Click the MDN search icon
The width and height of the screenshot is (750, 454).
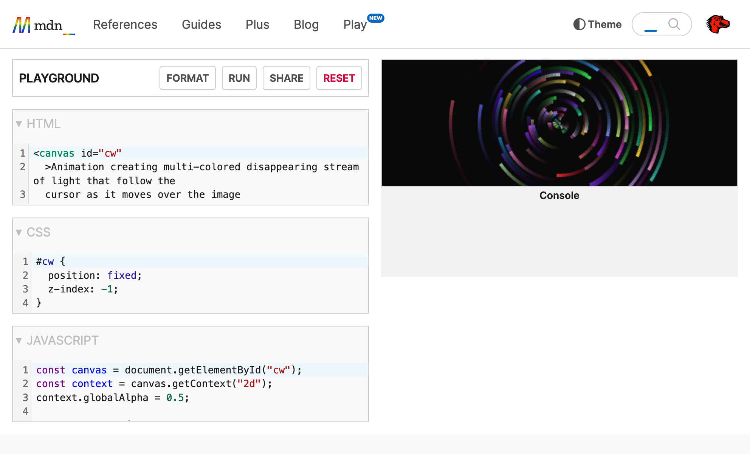click(674, 24)
